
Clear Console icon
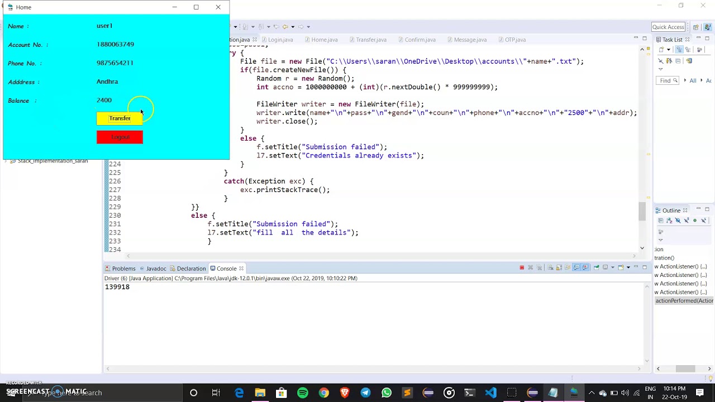tap(550, 267)
